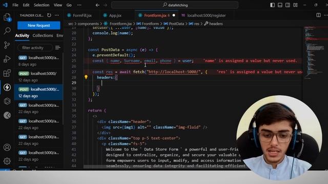This screenshot has height=184, width=328.
Task: Click the components breadcrumb segment
Action: point(88,24)
